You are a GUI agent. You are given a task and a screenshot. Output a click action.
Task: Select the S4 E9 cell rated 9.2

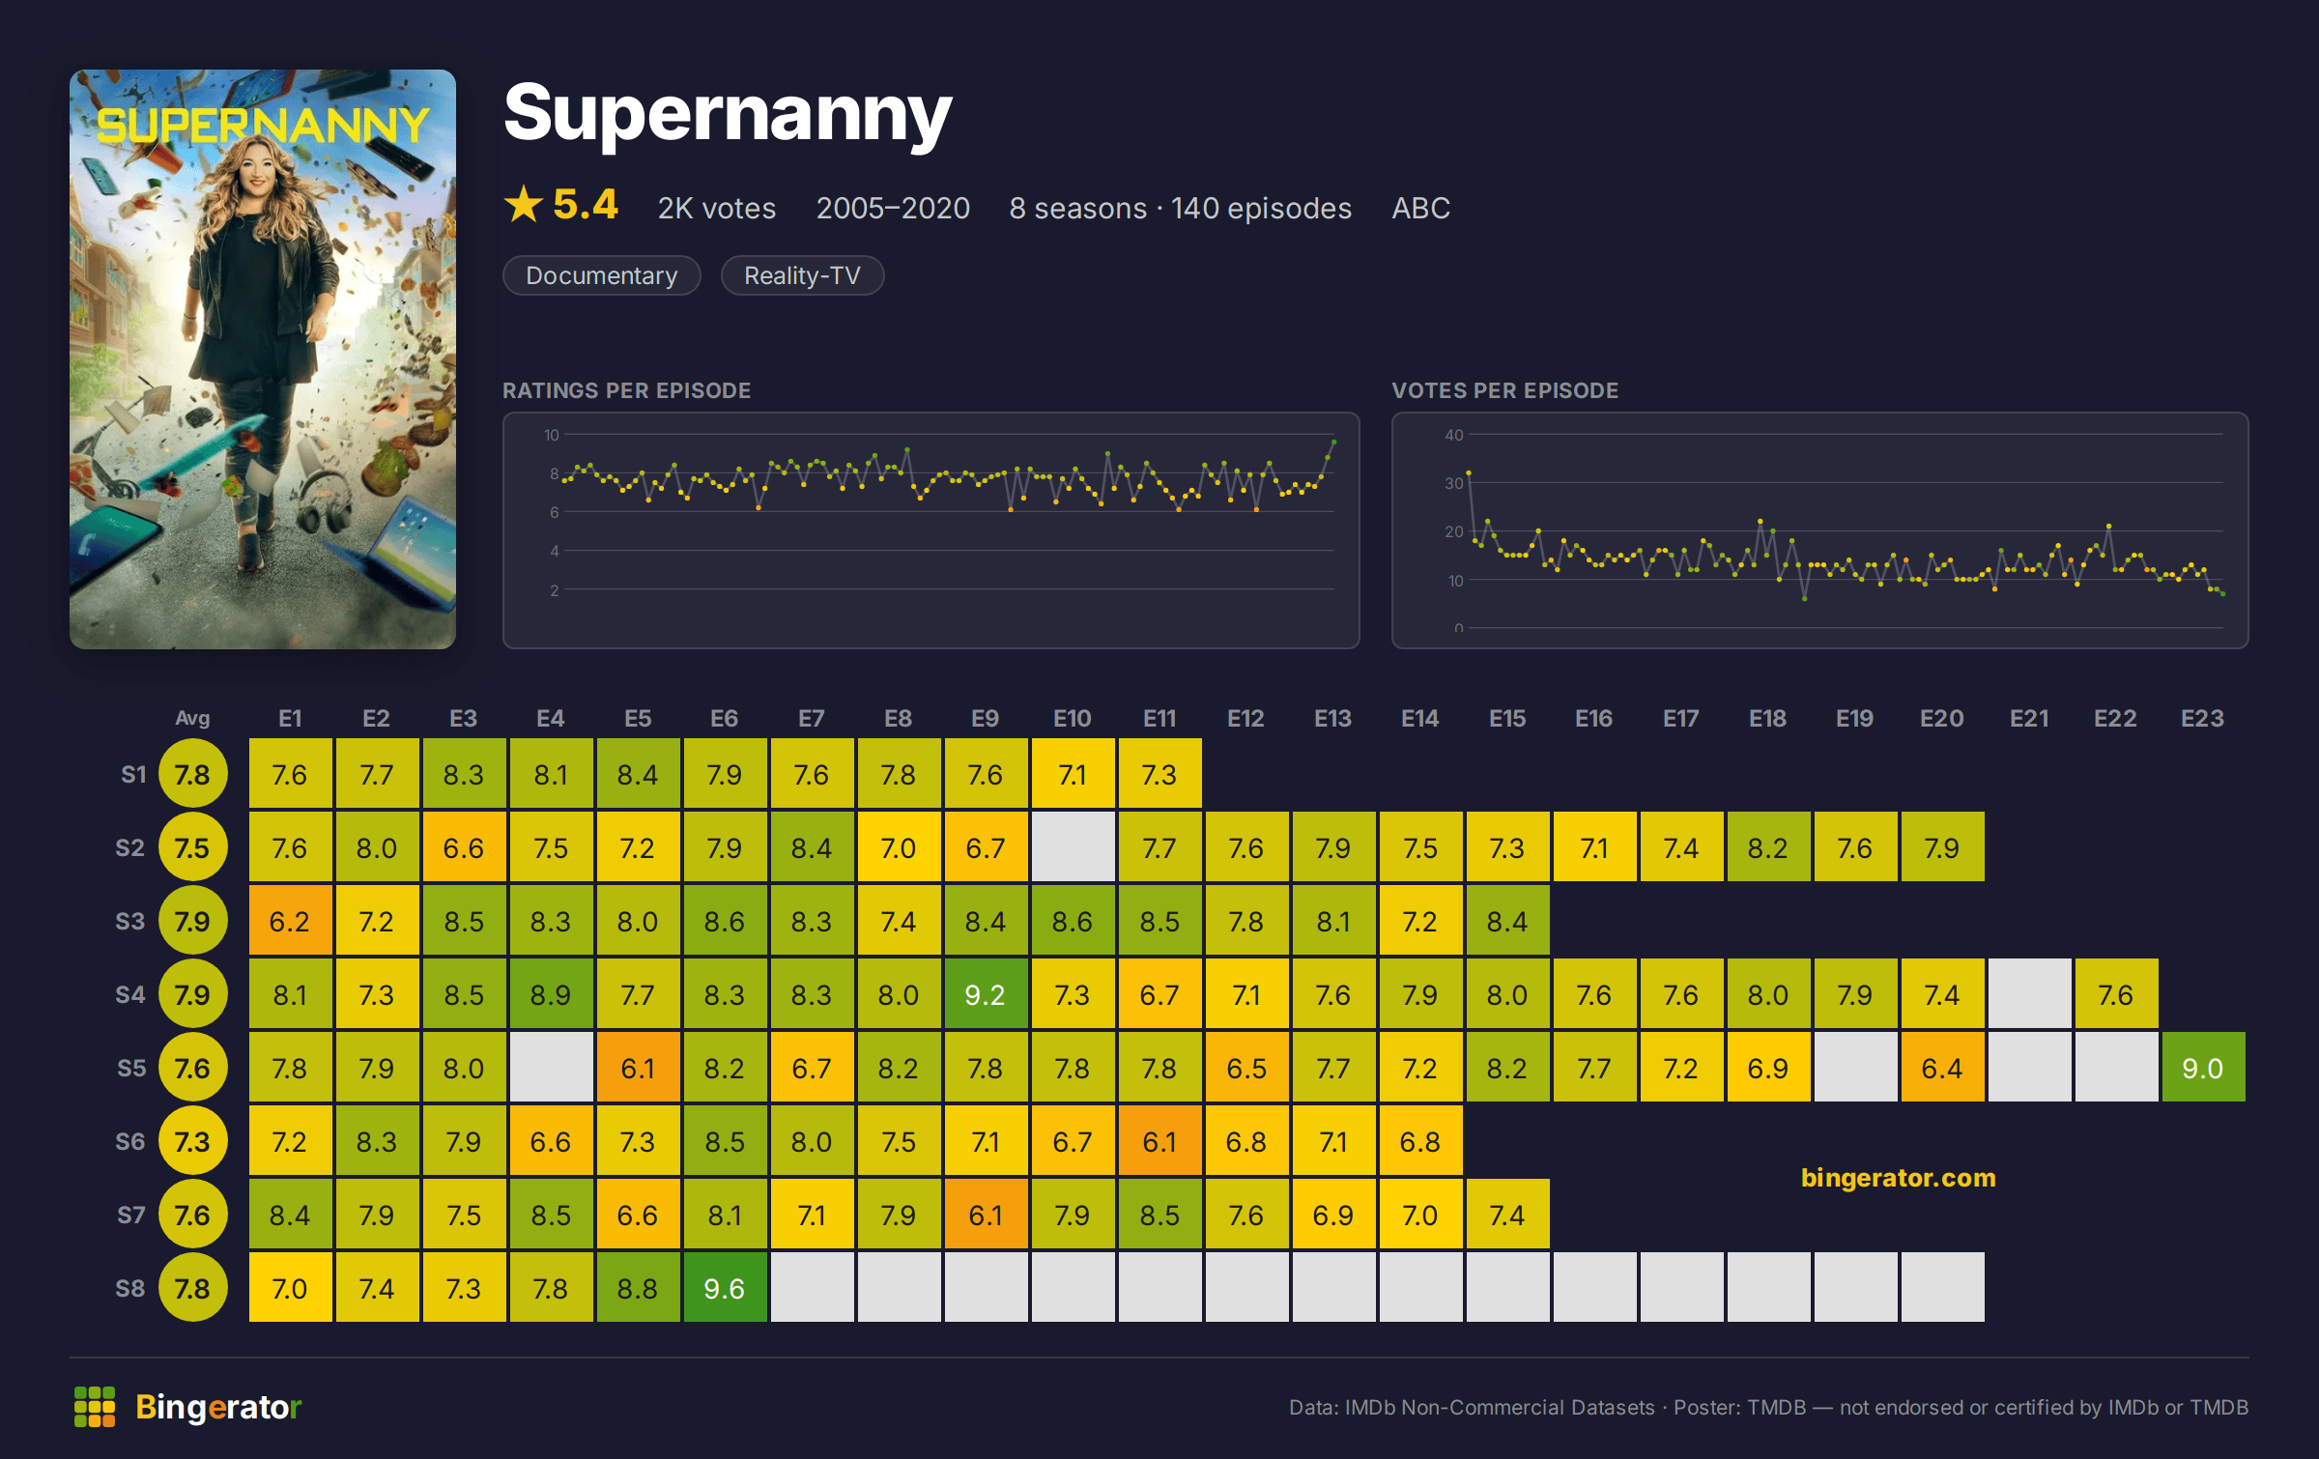pyautogui.click(x=986, y=994)
